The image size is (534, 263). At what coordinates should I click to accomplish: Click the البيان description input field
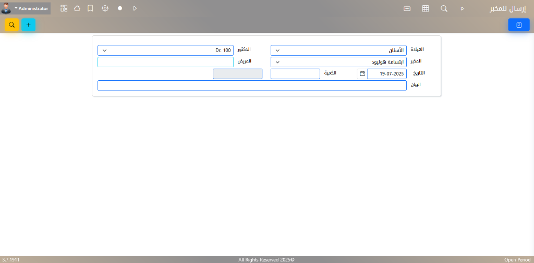[x=251, y=85]
